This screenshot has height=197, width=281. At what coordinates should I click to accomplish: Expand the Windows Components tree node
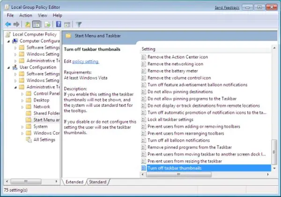tap(22, 134)
